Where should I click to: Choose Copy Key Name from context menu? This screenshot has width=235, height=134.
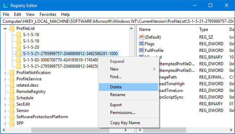(x=129, y=123)
